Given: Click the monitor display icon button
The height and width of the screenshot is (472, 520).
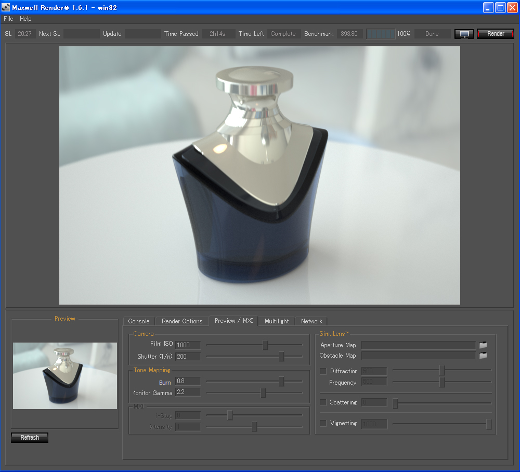Looking at the screenshot, I should (464, 34).
